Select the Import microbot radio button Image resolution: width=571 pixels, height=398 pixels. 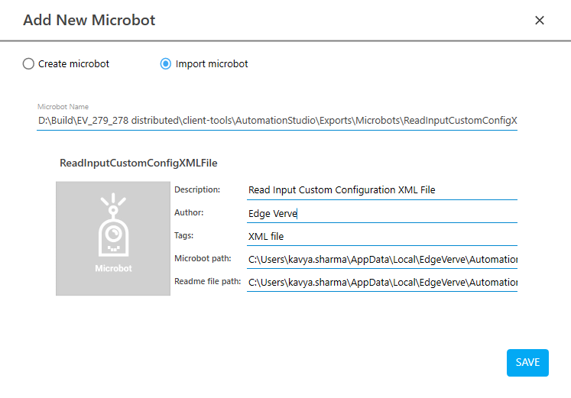coord(165,64)
